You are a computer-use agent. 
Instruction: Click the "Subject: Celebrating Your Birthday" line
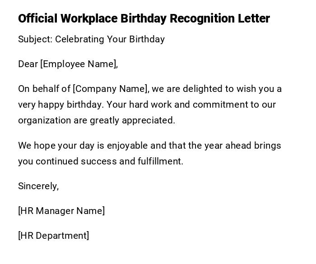tap(91, 39)
